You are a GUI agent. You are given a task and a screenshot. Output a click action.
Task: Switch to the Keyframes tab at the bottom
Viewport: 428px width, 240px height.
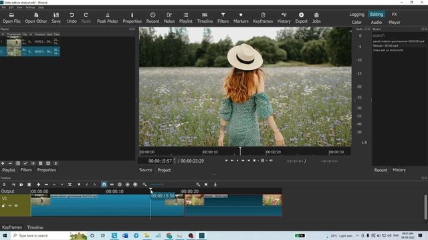coord(12,227)
